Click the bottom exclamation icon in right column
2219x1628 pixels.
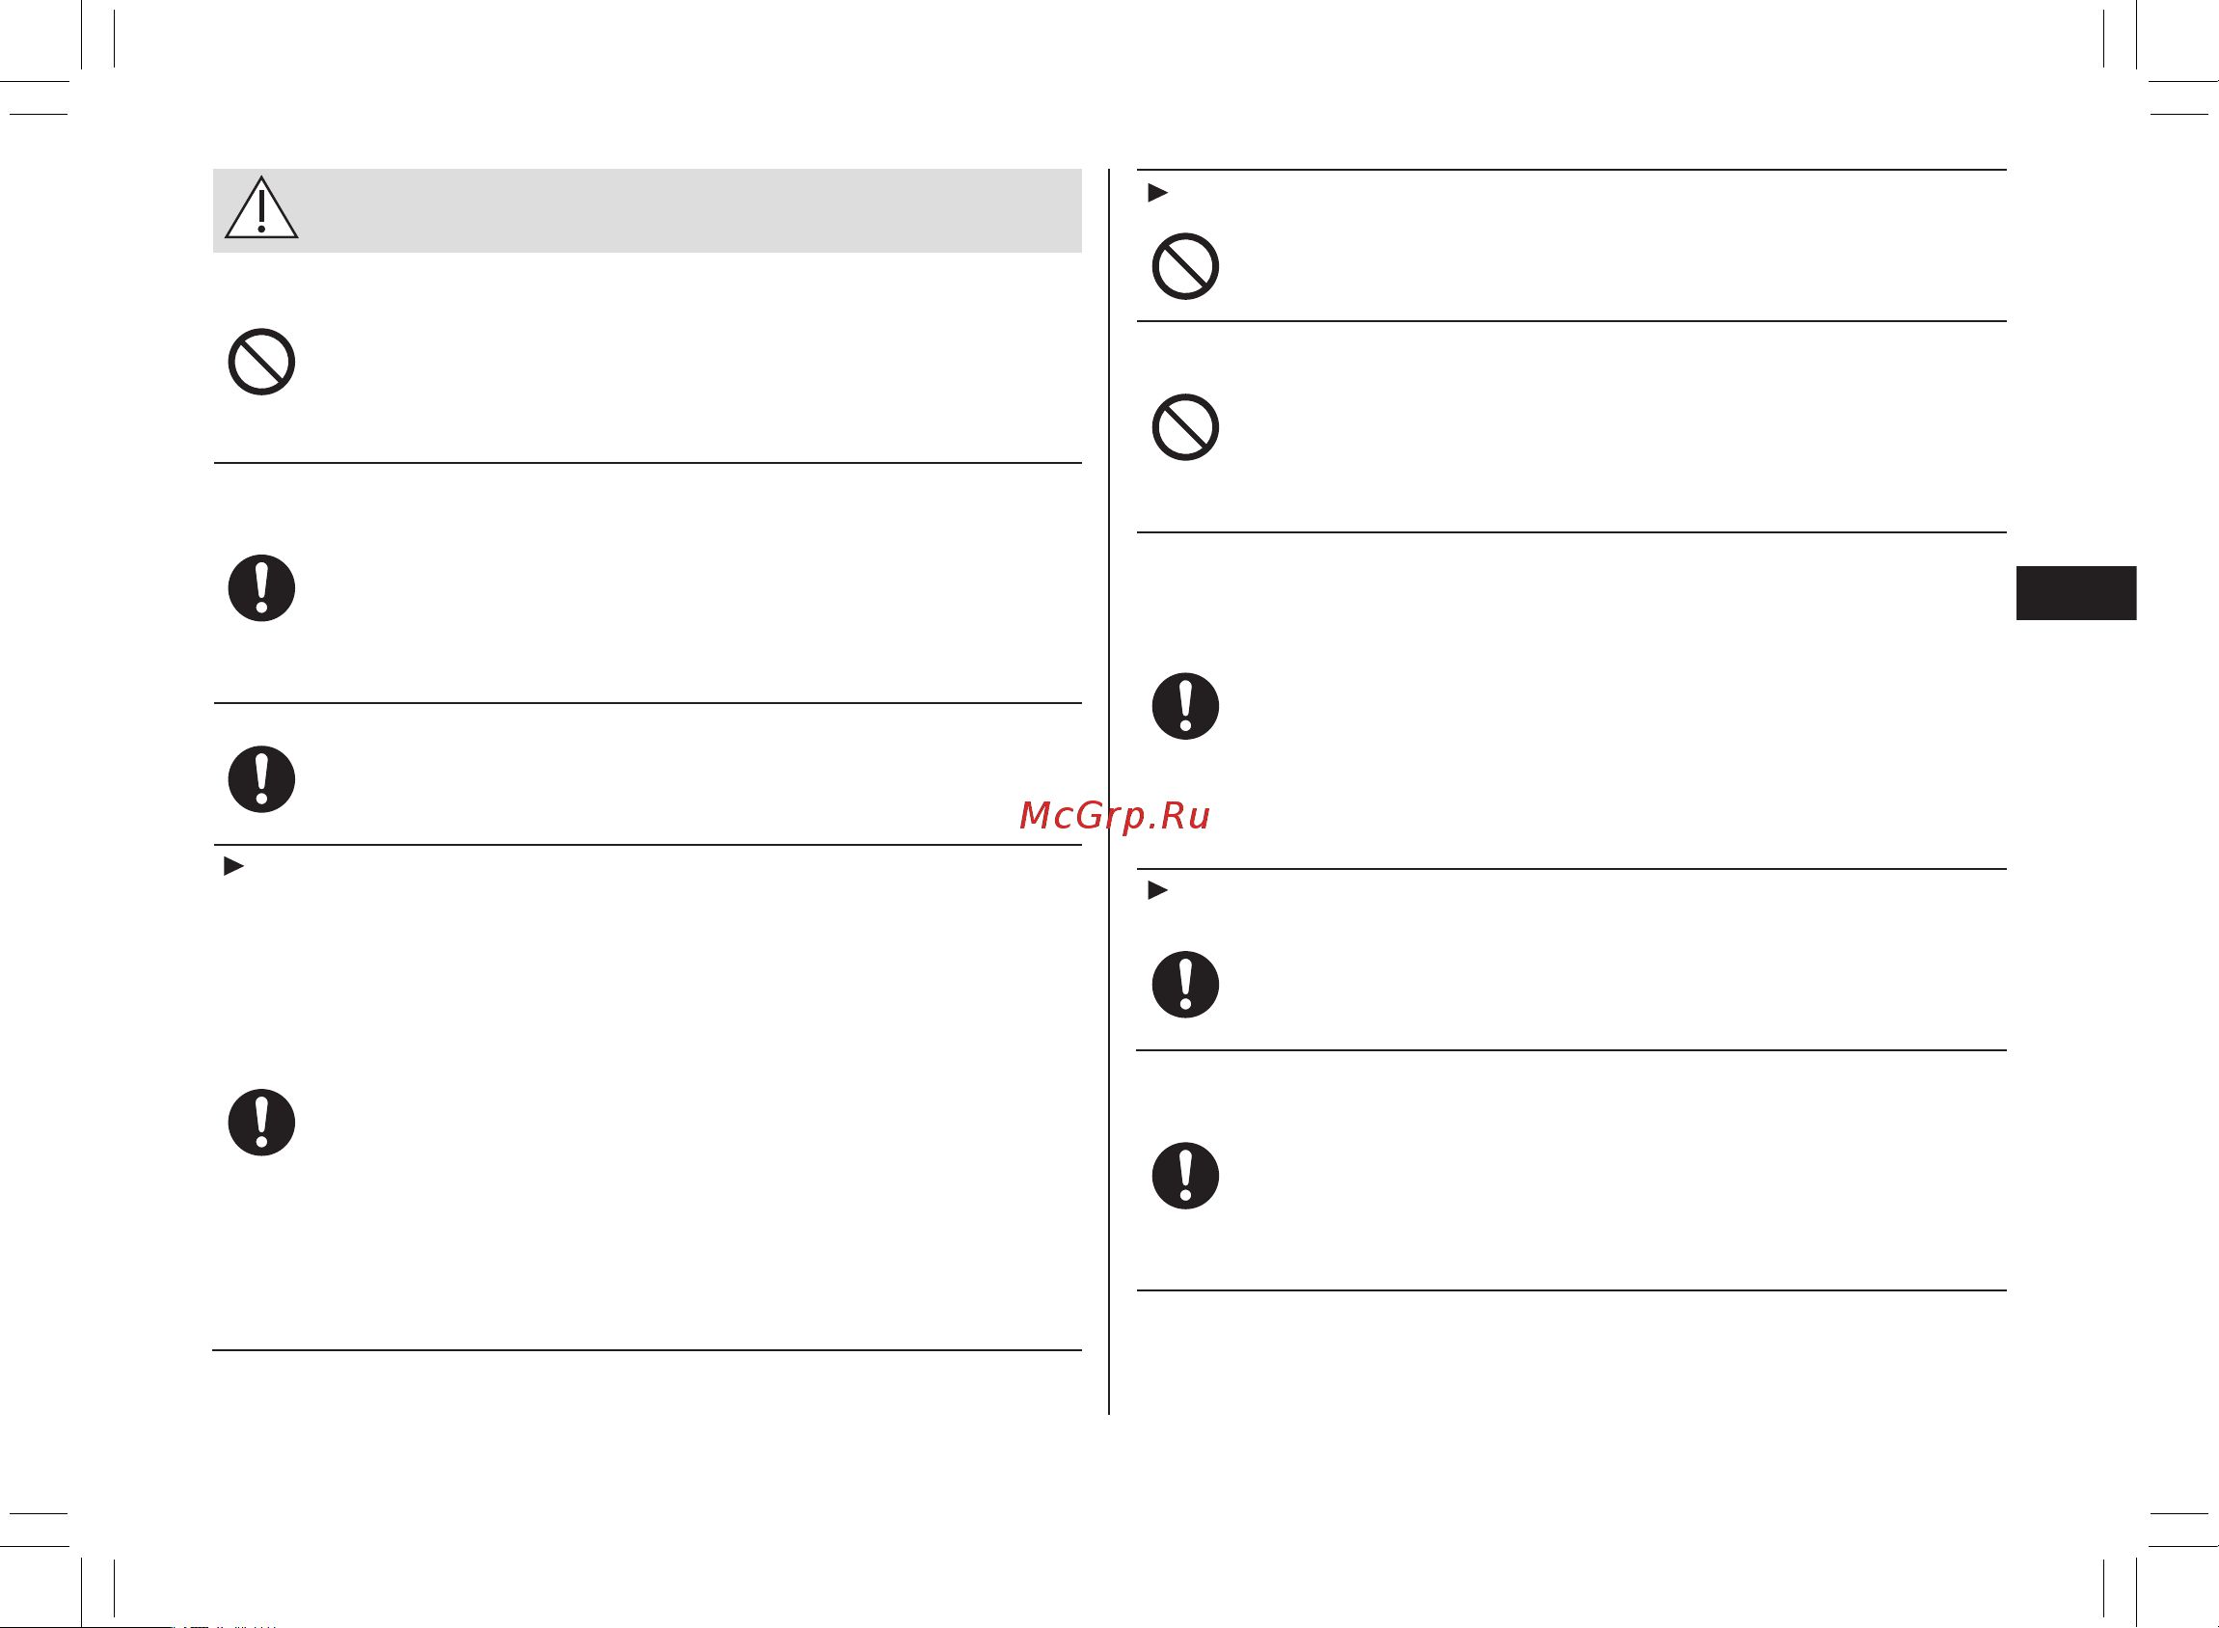click(1185, 1176)
